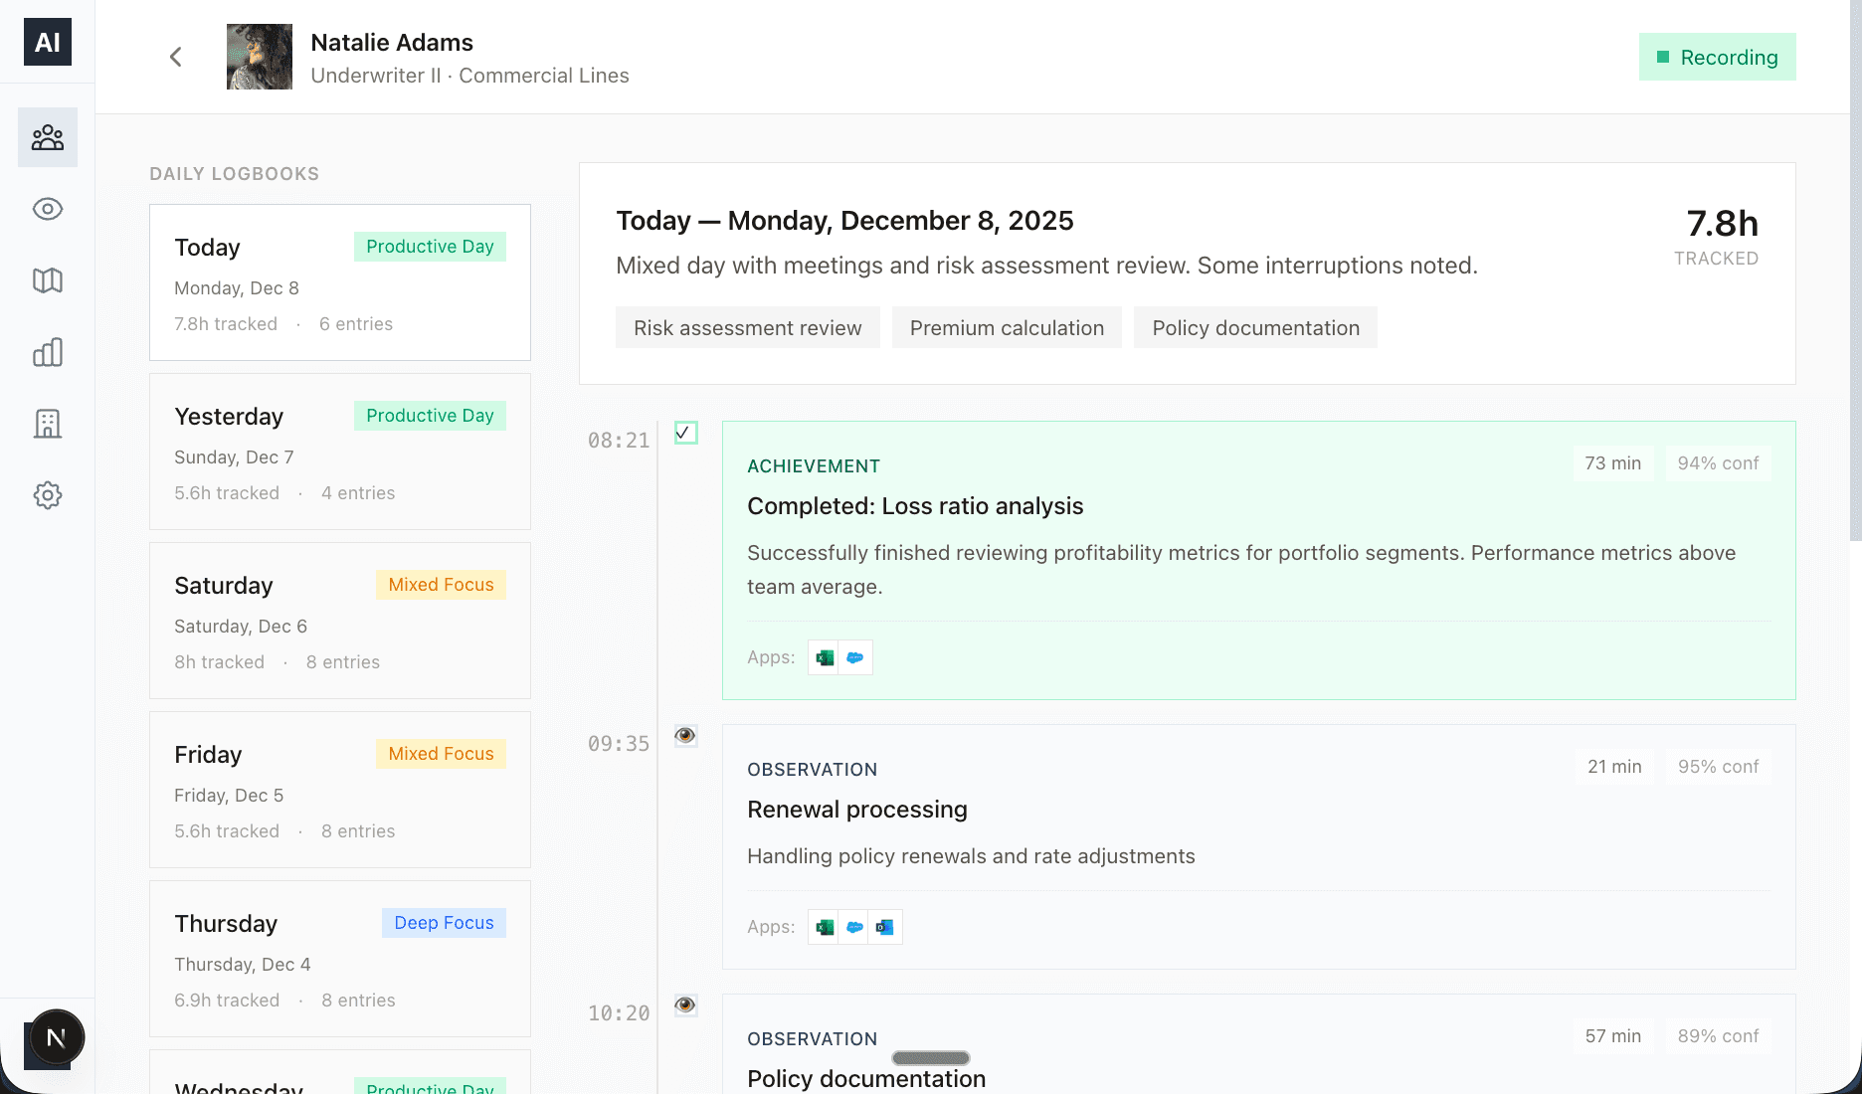
Task: Select the Today logbook entry
Action: (339, 282)
